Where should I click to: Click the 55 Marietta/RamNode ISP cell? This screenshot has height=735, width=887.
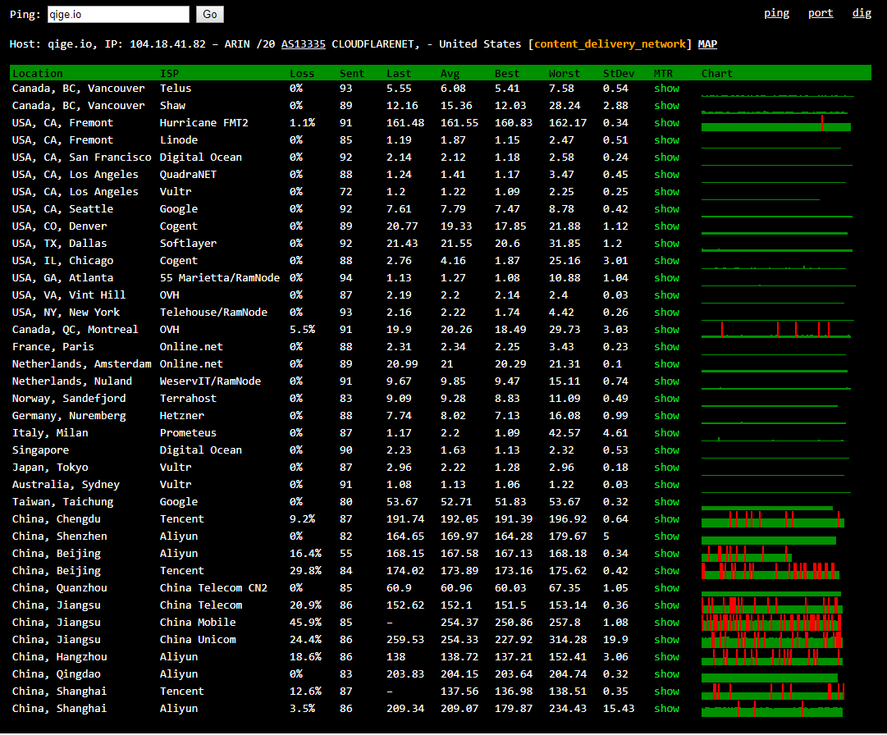click(x=219, y=278)
